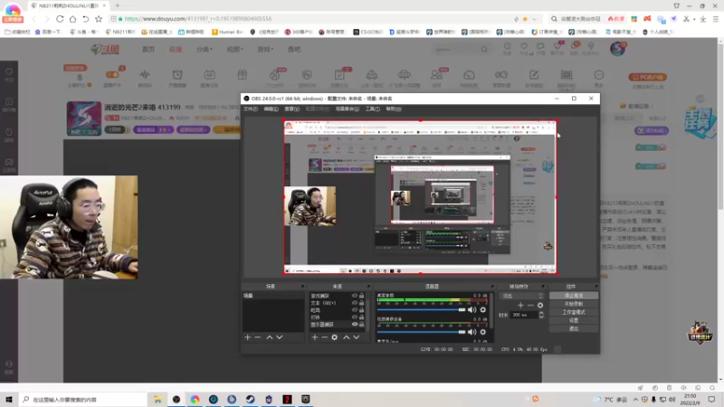Move the scene down using the 场景 panel down arrow
Viewport: 724px width, 407px height.
pyautogui.click(x=280, y=337)
